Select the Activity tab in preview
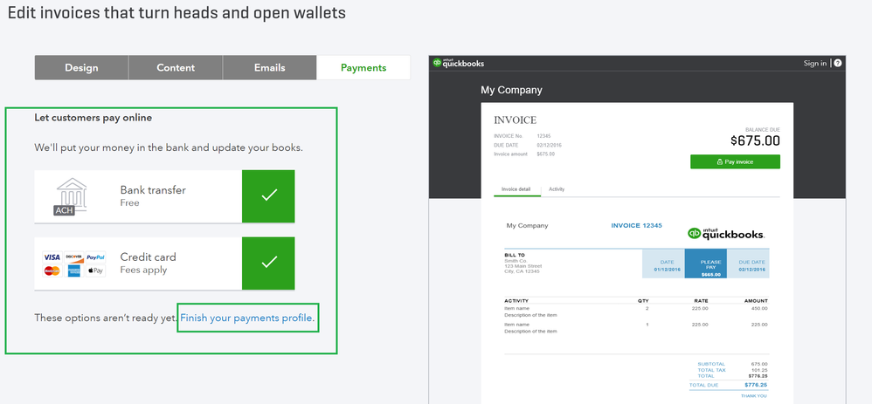Viewport: 872px width, 404px height. coord(557,189)
